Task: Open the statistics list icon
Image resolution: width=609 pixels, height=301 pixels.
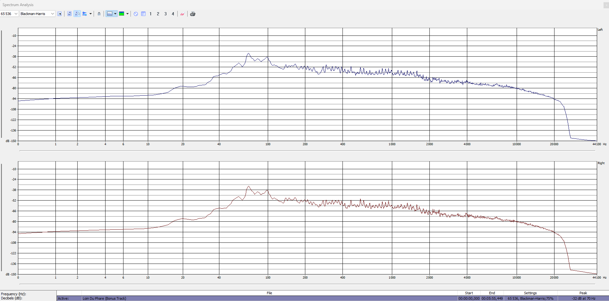Action: pos(143,14)
